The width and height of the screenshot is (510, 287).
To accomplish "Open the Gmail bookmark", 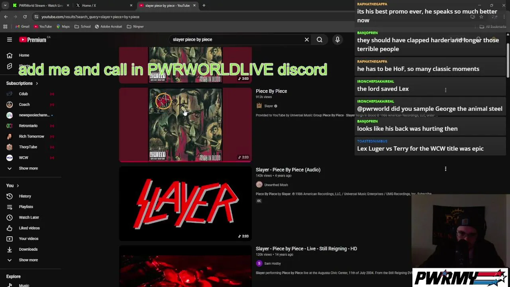I will click(22, 27).
